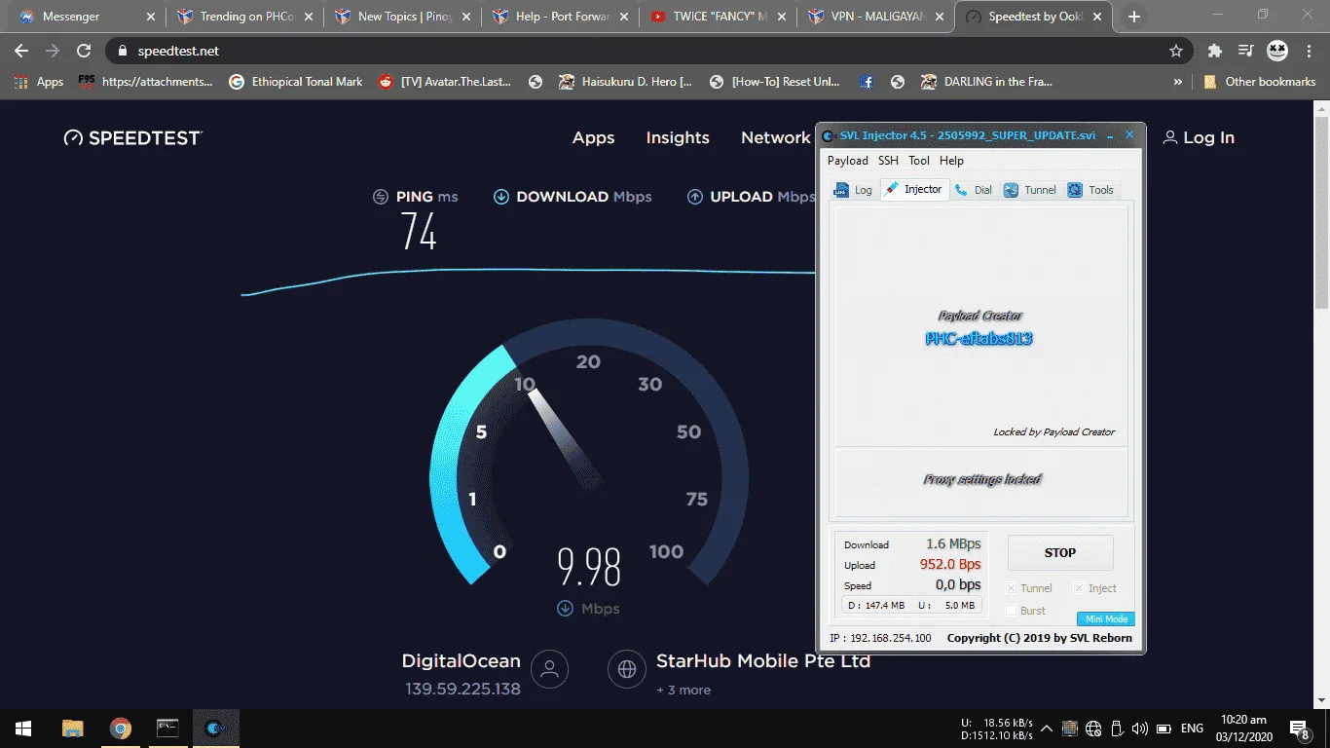Screen dimensions: 1330x748
Task: Bookmark this page with the star icon
Action: 1175,51
